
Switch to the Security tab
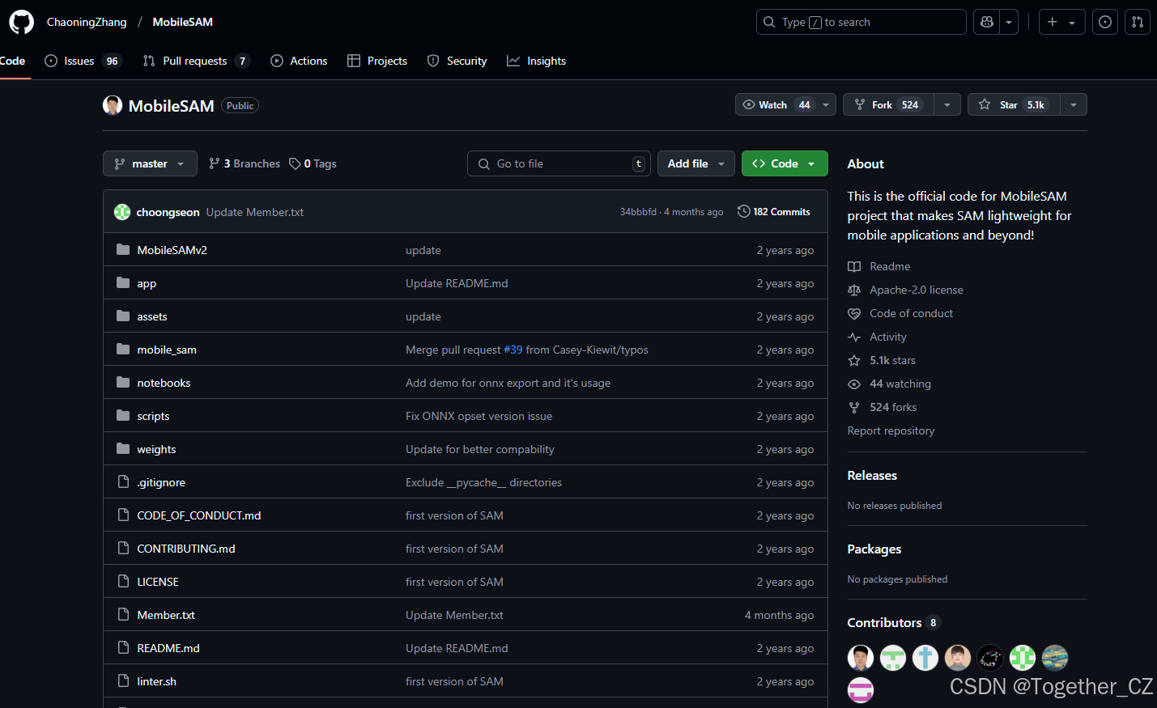click(457, 61)
